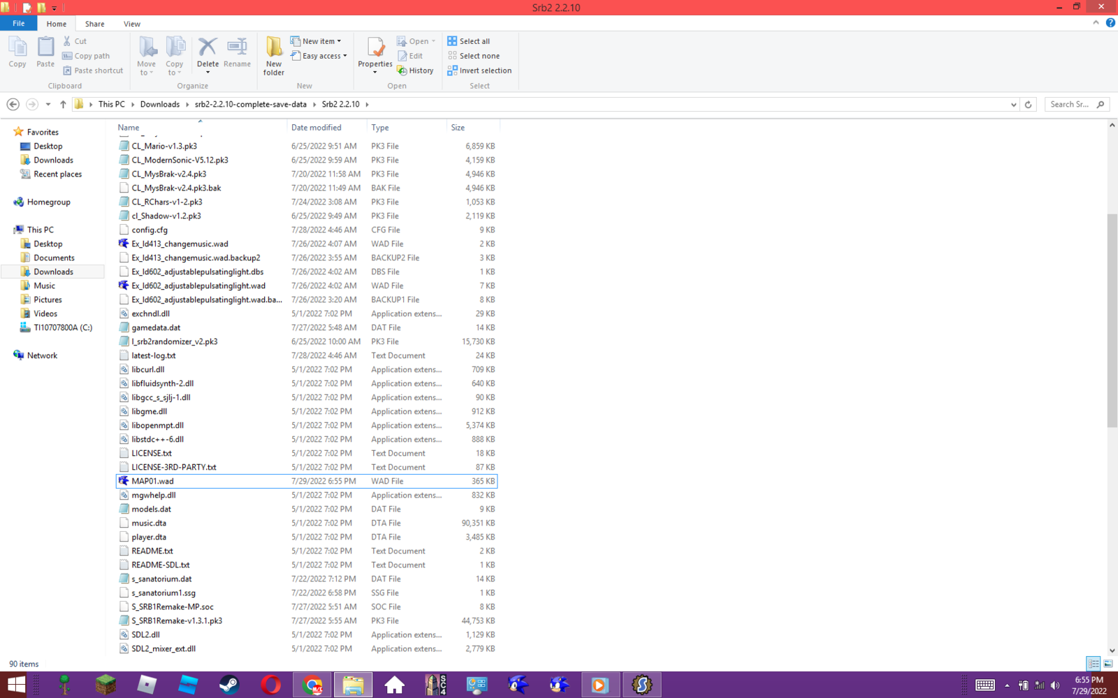Viewport: 1118px width, 698px height.
Task: Click the Windows Start button
Action: [x=17, y=685]
